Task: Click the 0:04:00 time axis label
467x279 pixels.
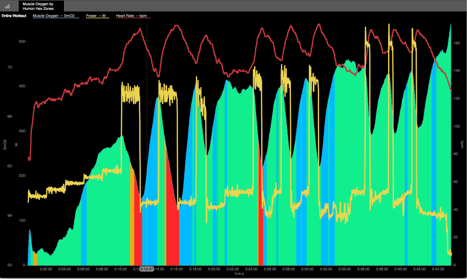Action: pos(64,269)
